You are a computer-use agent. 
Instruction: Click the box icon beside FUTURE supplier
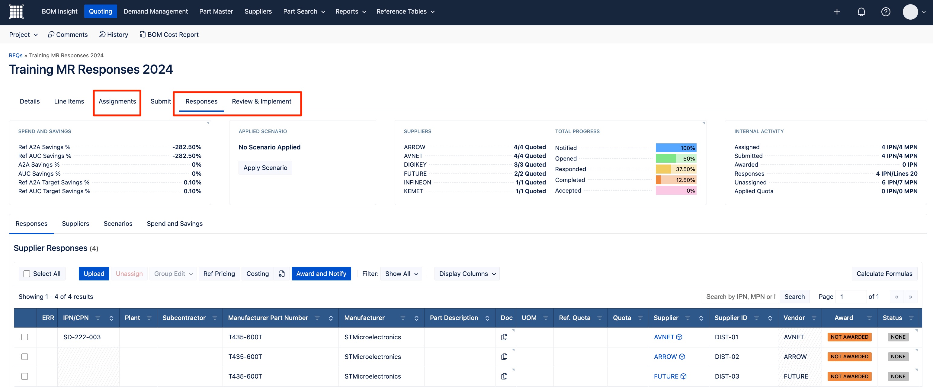683,376
